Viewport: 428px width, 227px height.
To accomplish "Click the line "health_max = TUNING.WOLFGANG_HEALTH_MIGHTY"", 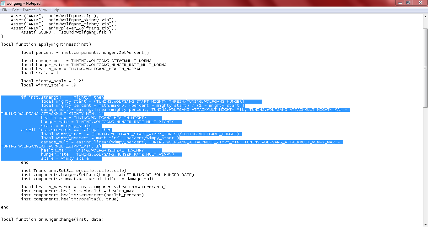I will 94,117.
